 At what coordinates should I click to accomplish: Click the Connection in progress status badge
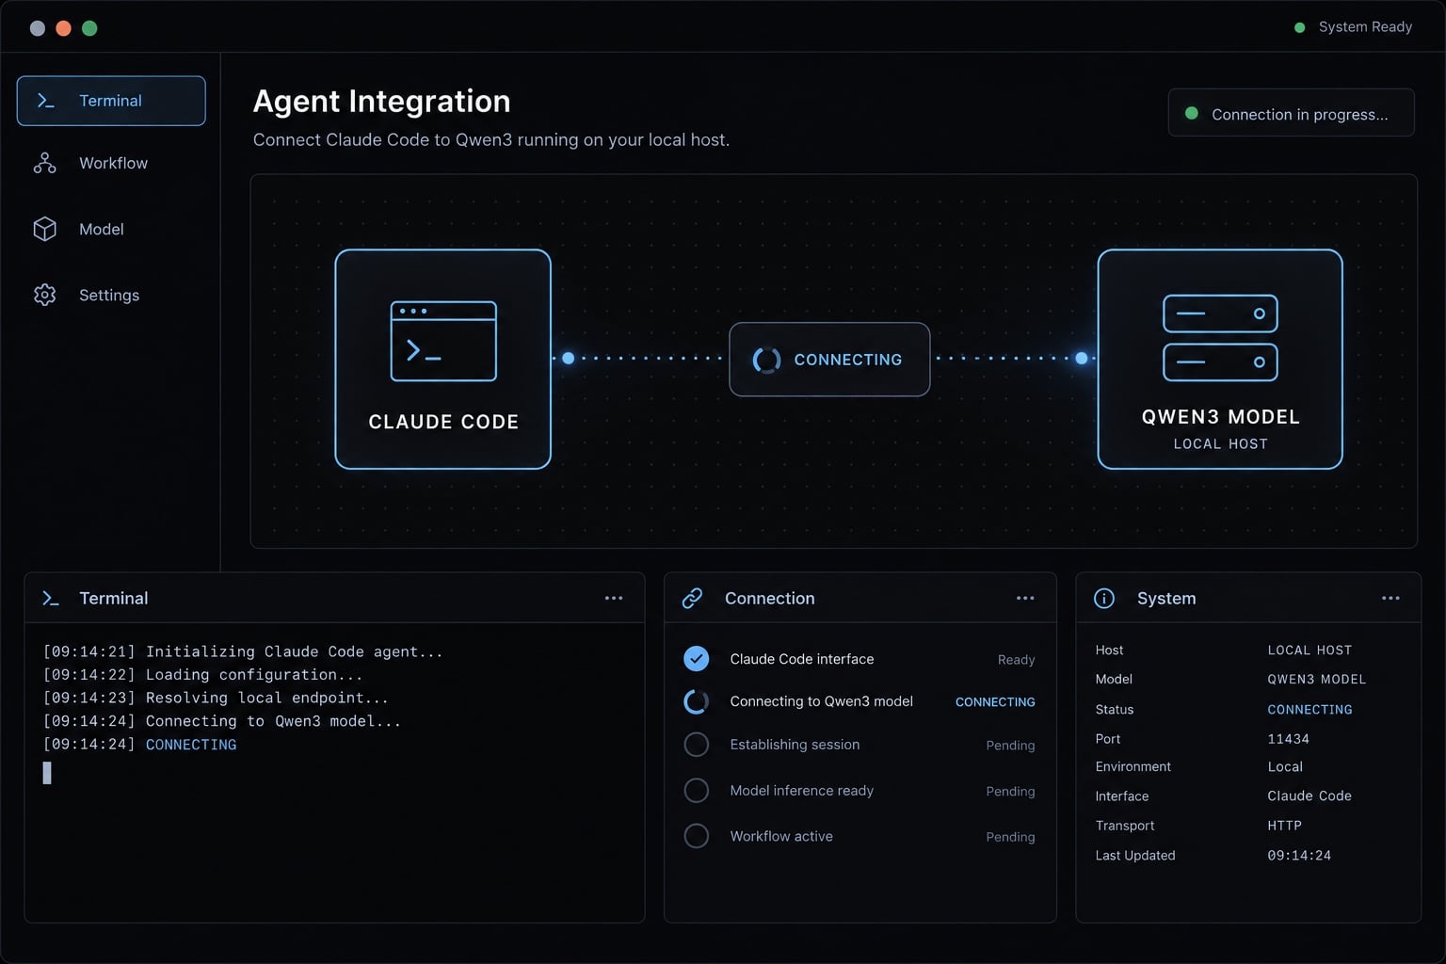tap(1291, 113)
